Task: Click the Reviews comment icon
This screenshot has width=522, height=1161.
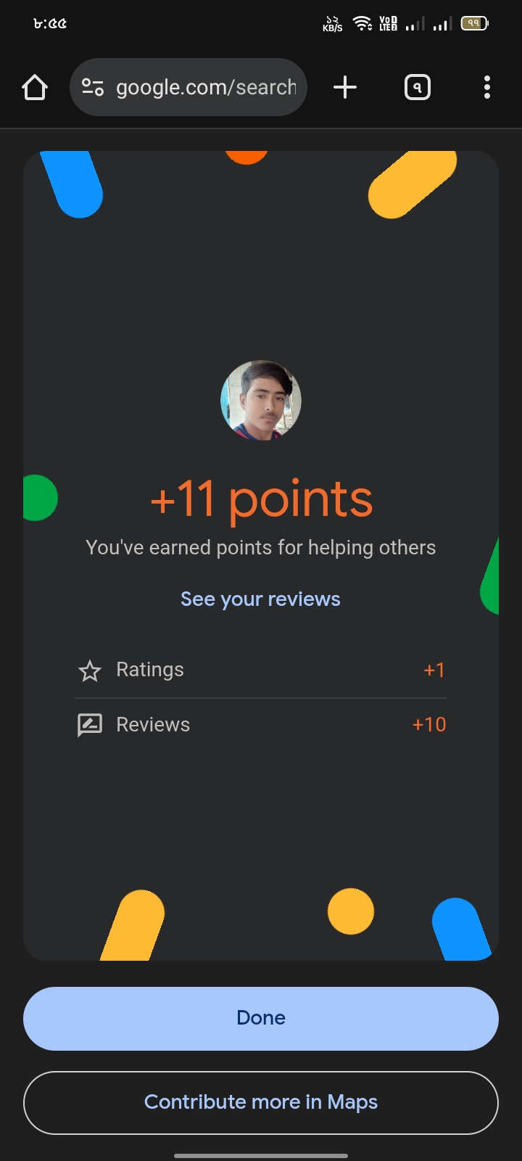Action: (x=90, y=725)
